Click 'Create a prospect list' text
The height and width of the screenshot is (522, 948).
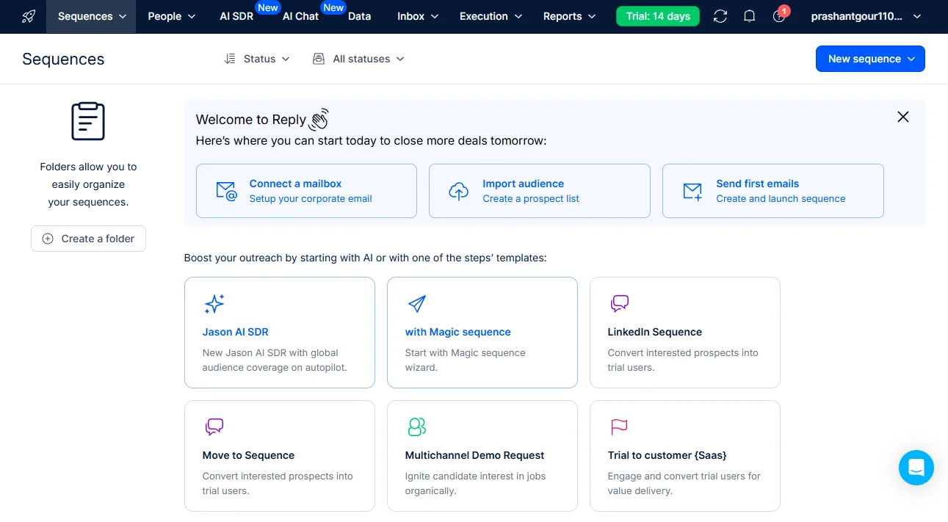point(531,198)
